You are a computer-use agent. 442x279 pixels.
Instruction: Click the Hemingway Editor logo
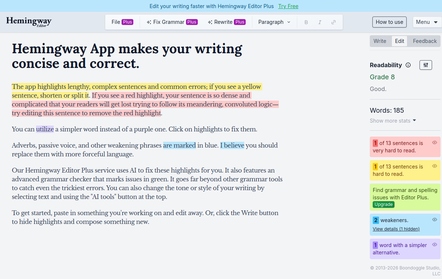(29, 22)
